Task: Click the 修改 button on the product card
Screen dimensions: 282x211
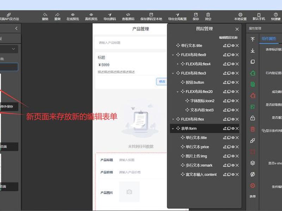Action: tap(162, 82)
